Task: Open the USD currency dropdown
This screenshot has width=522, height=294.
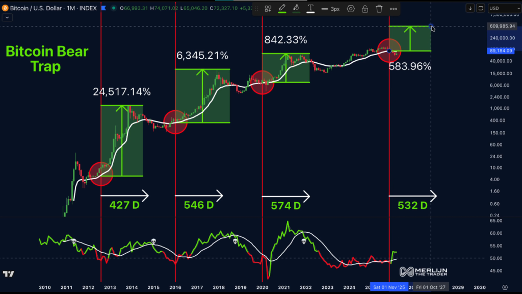Action: point(504,8)
